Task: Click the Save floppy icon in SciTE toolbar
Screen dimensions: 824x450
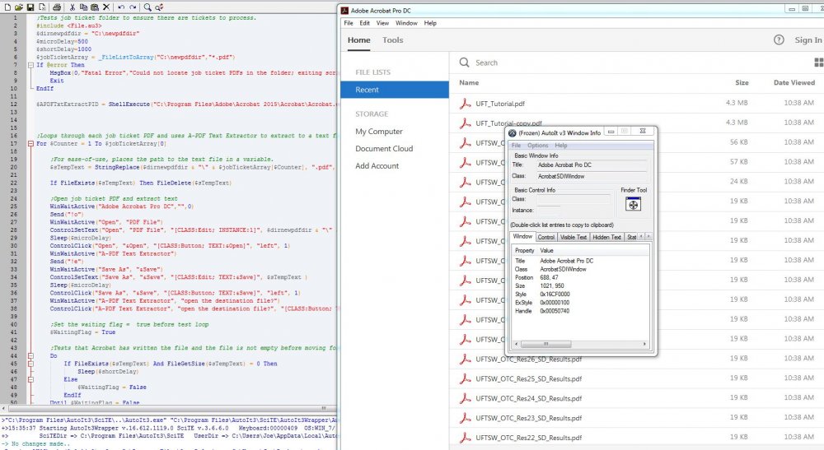Action: 30,7
